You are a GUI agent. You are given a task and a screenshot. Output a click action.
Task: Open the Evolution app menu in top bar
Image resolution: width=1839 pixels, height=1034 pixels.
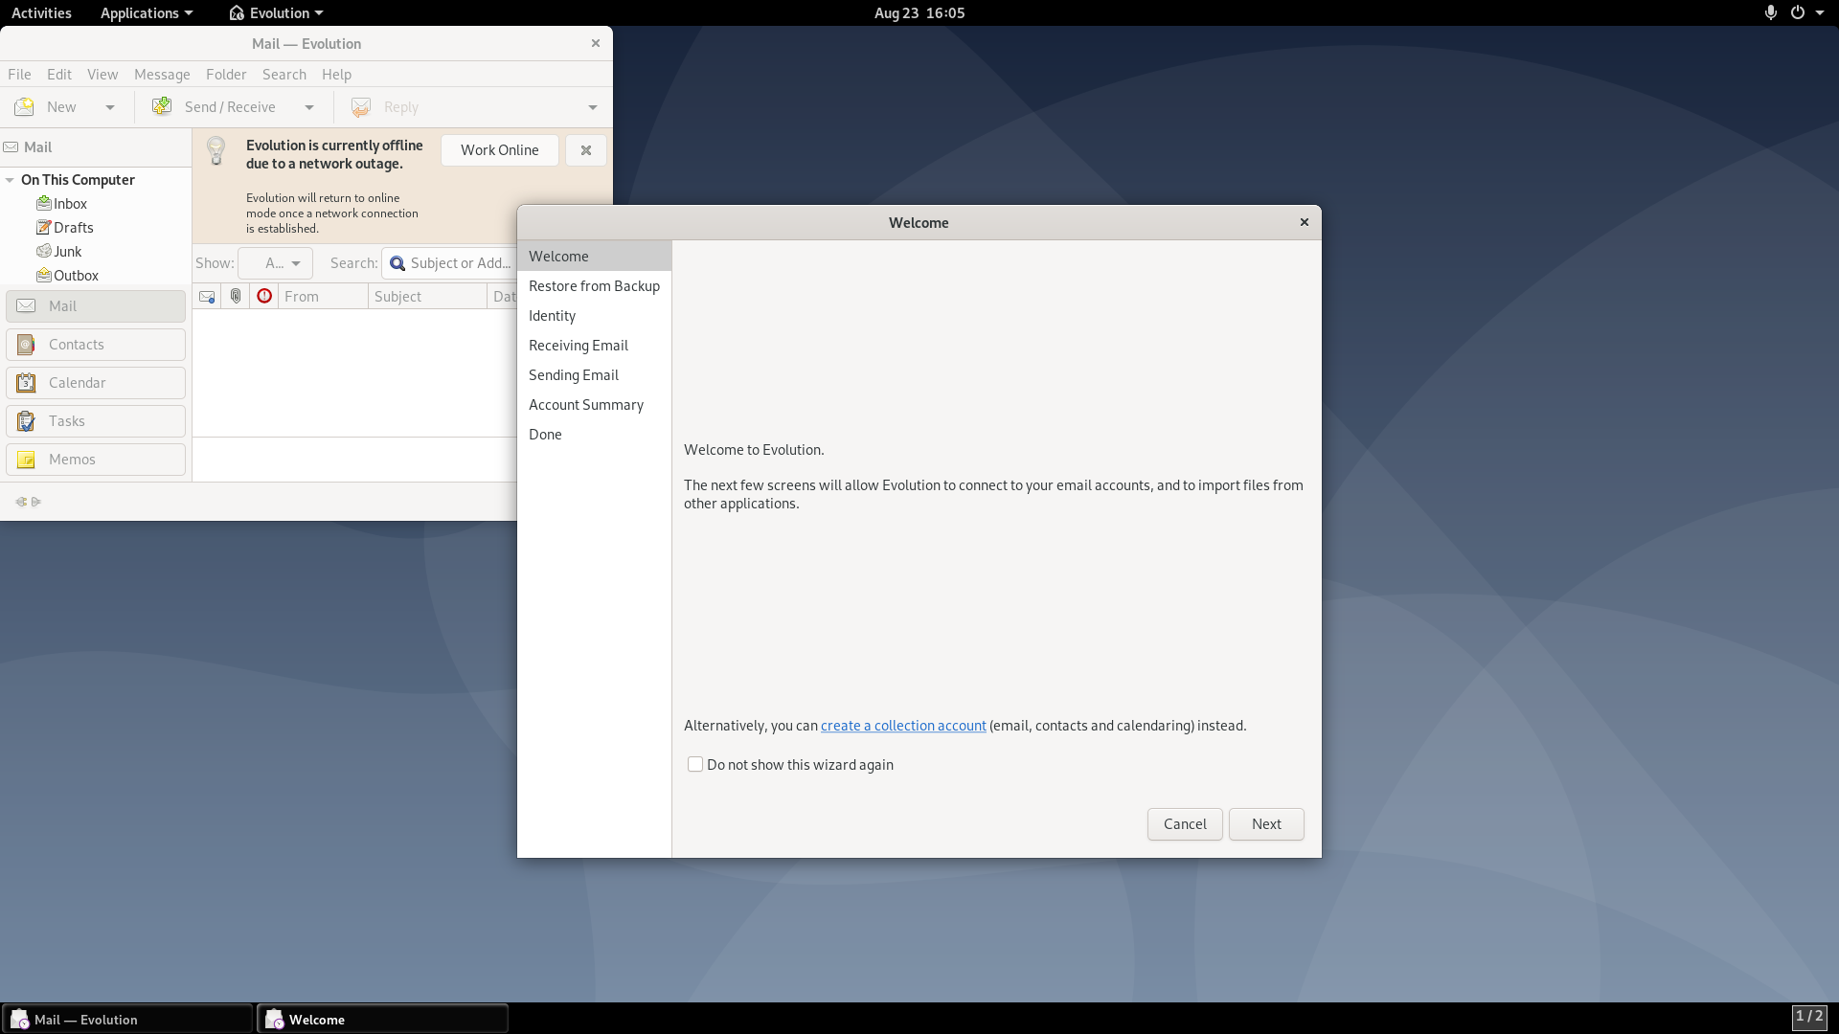pos(276,12)
